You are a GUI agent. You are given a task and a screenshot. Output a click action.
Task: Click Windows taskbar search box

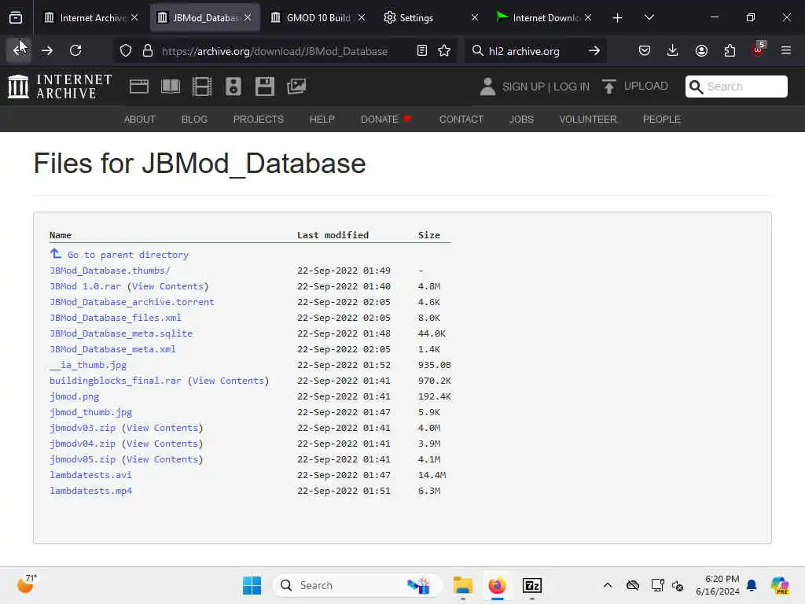(x=358, y=585)
